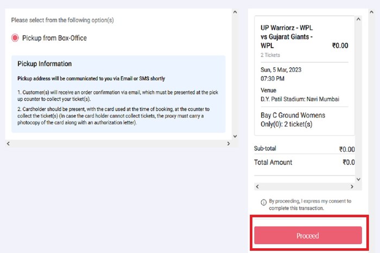This screenshot has width=380, height=253.
Task: Click the Total Amount row
Action: pos(305,163)
